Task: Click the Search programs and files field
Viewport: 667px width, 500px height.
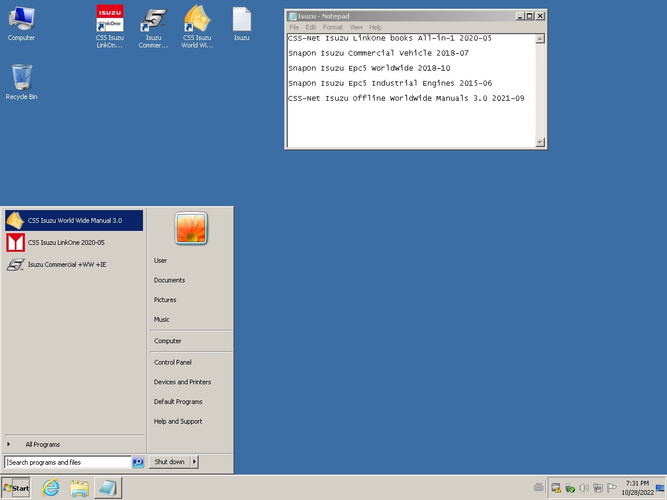Action: 68,462
